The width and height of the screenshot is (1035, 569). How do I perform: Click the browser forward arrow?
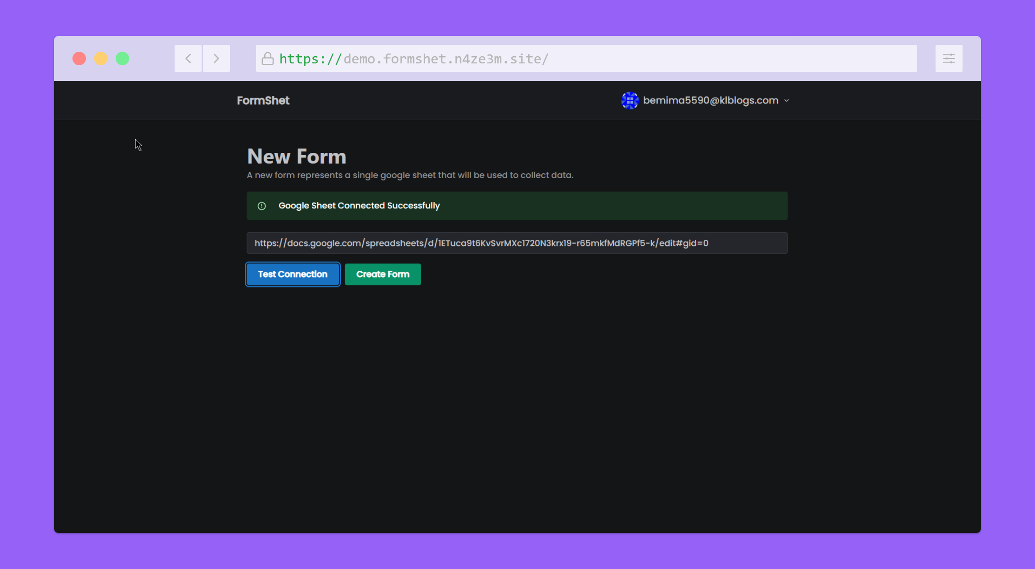click(x=216, y=58)
